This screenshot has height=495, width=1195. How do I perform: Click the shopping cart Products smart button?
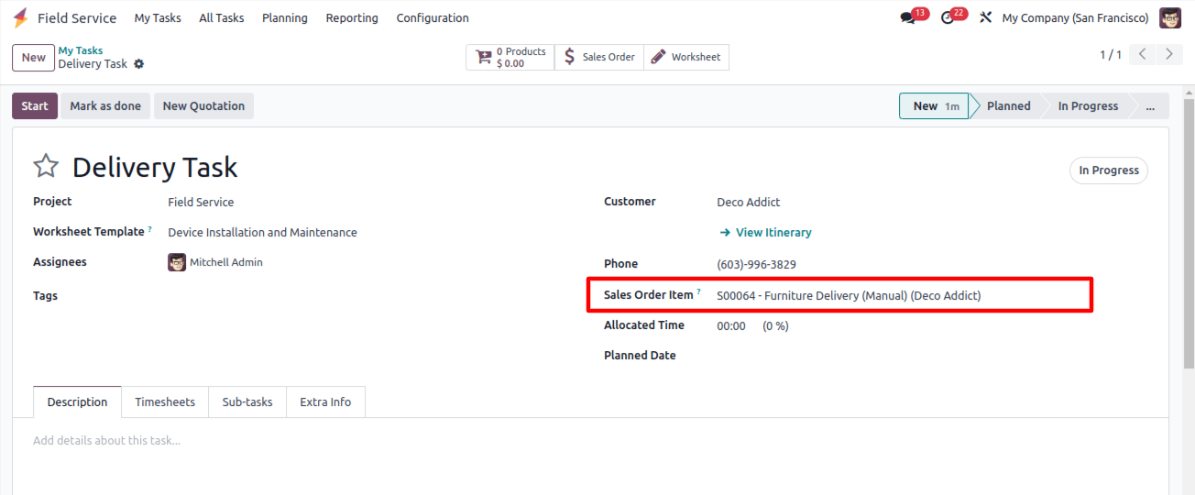(x=510, y=57)
